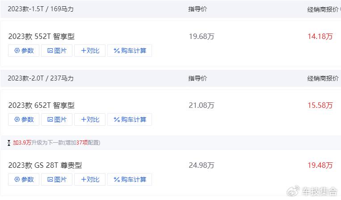Viewport: 341px width, 200px height.
Task: Click the 19.48万 dealer price
Action: [320, 165]
